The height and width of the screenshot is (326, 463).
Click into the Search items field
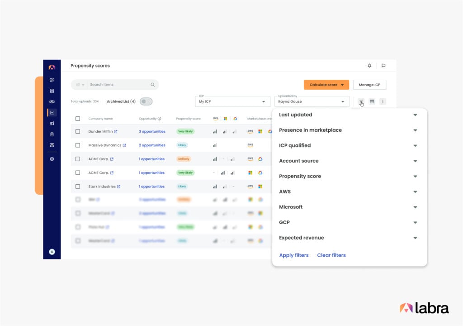pyautogui.click(x=118, y=85)
